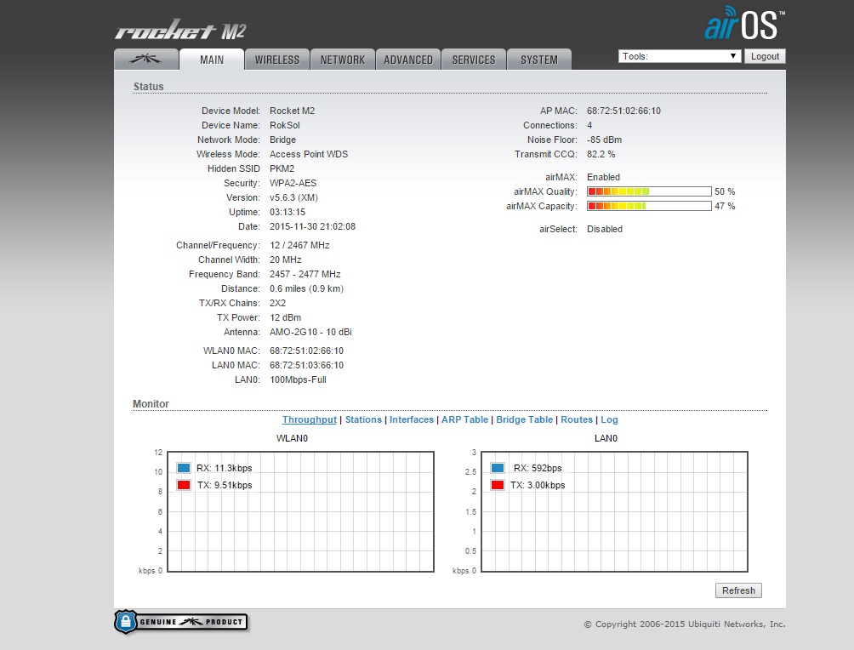
Task: Click the TX/RX Chains value 2X2
Action: (277, 303)
